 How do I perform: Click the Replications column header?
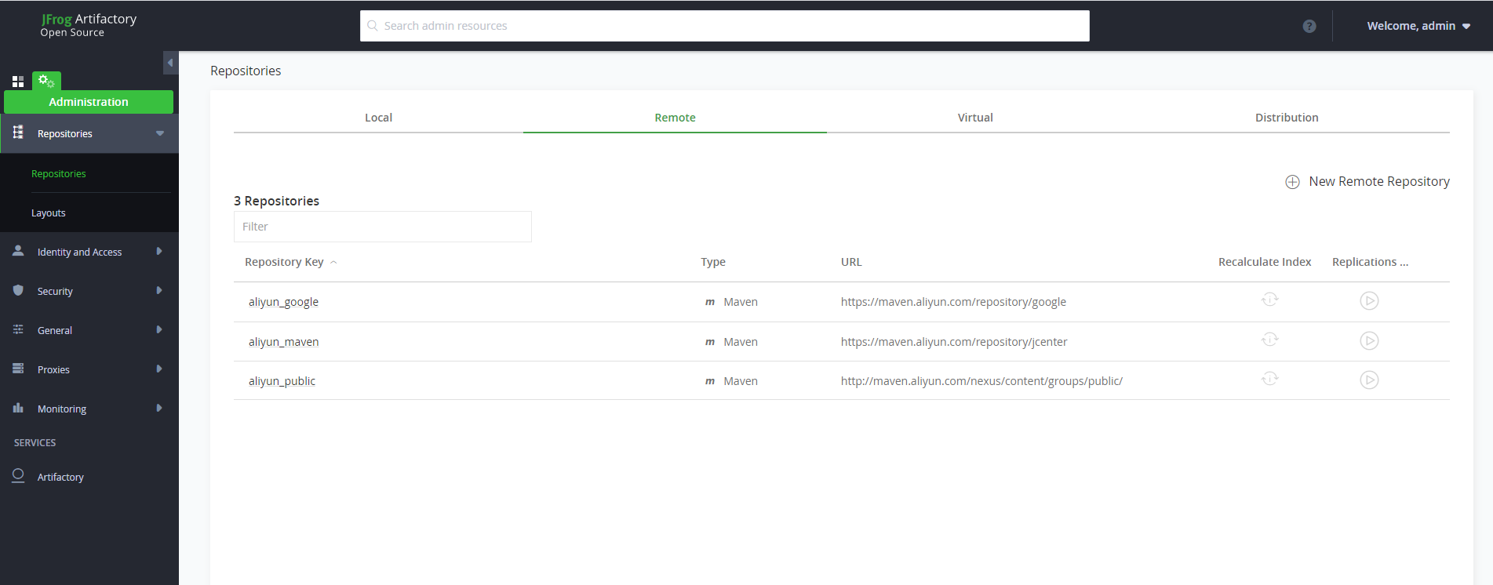(x=1370, y=262)
